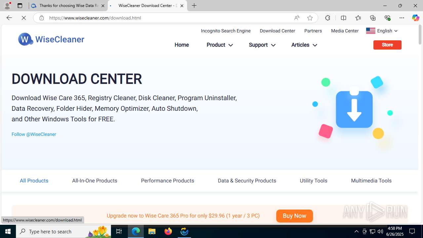The height and width of the screenshot is (238, 423).
Task: Open Collections panel
Action: tap(373, 18)
